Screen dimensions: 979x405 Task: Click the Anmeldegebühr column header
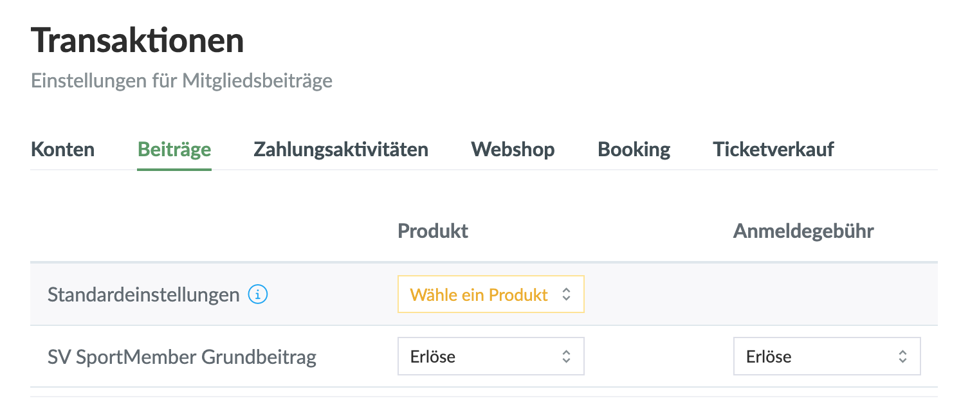coord(803,231)
